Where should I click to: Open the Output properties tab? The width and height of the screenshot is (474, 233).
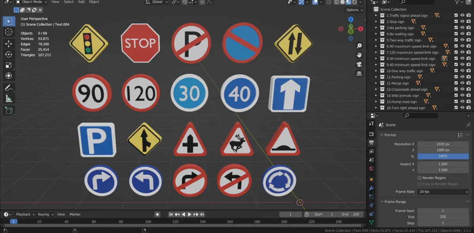click(371, 143)
